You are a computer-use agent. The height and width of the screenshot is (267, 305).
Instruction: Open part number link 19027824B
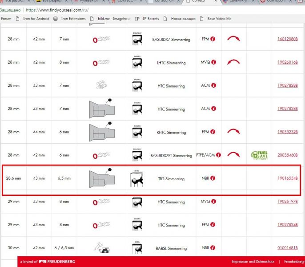[x=288, y=225]
